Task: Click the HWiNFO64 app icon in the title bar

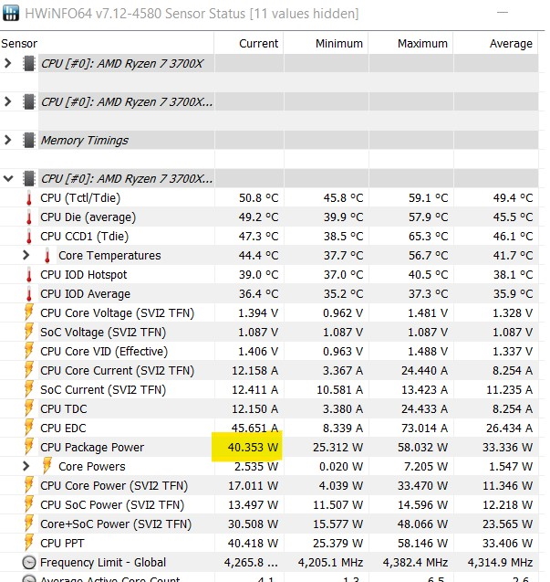Action: click(x=10, y=13)
